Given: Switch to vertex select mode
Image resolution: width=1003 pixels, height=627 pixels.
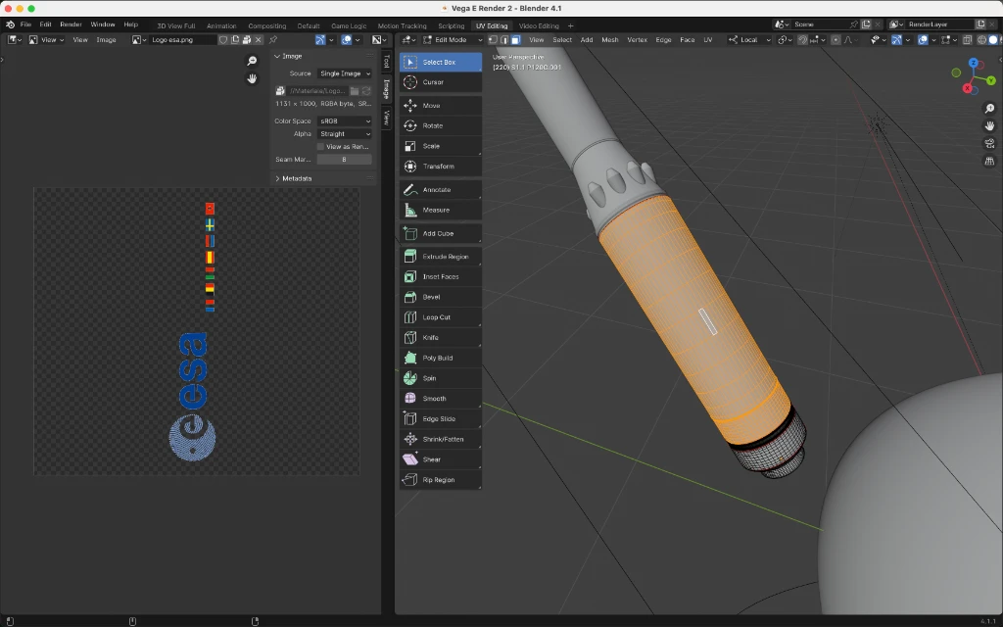Looking at the screenshot, I should click(494, 39).
